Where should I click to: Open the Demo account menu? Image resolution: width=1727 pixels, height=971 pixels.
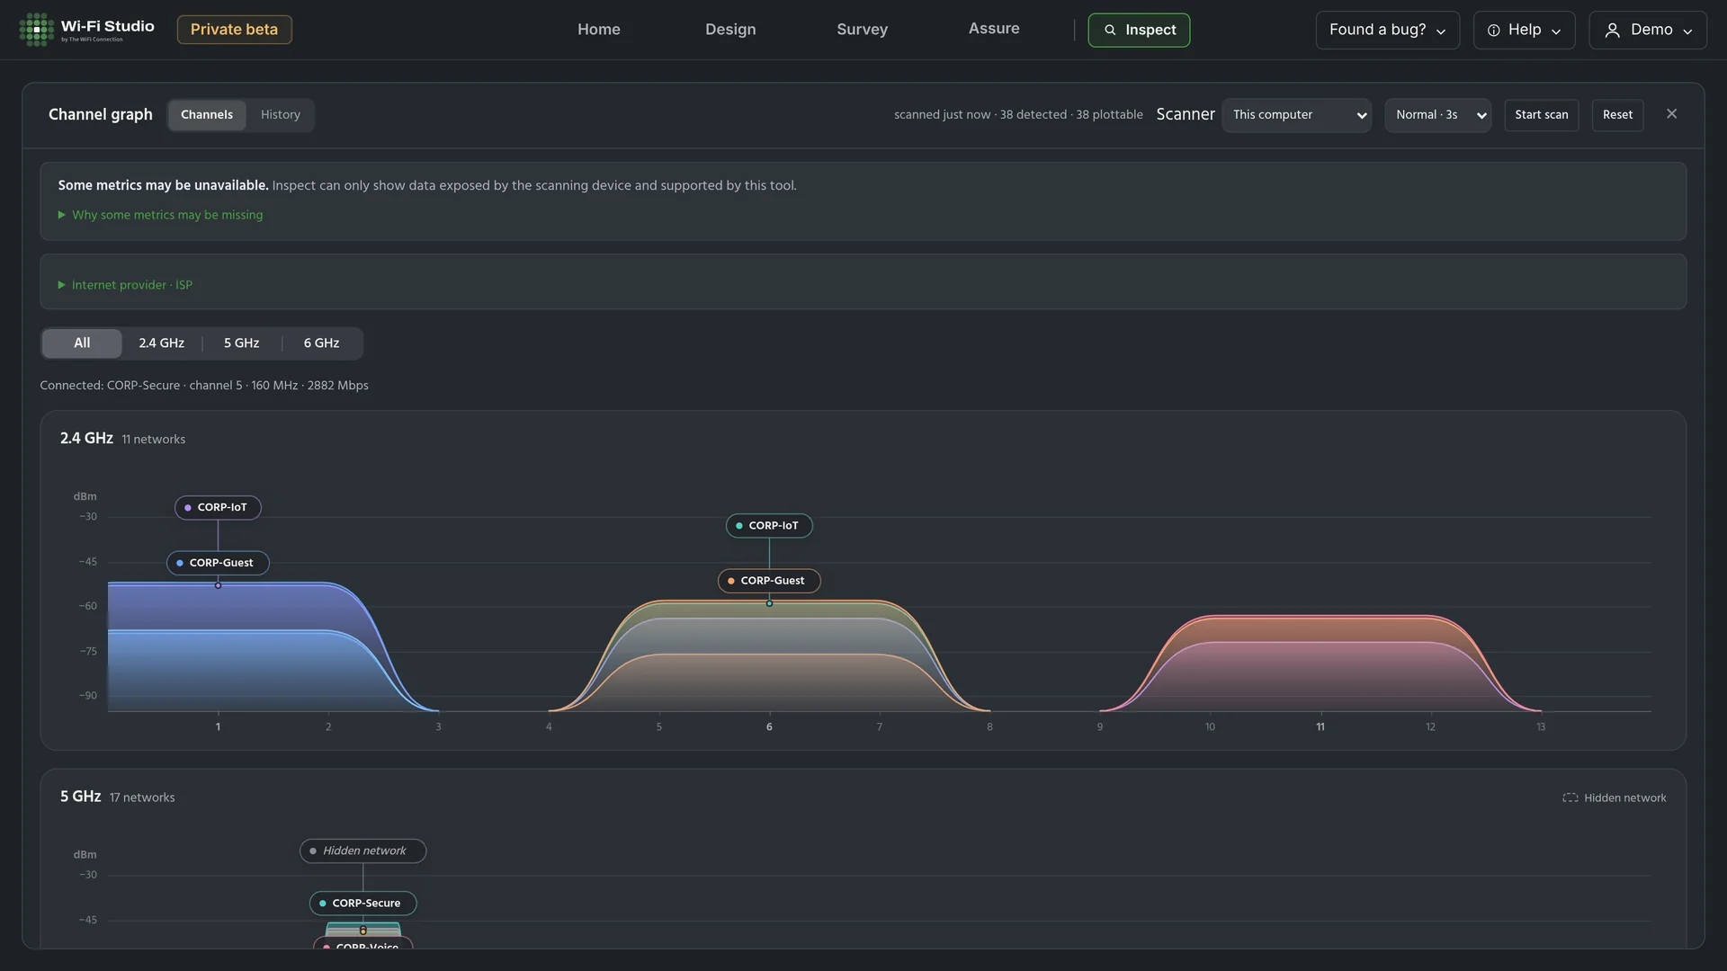(x=1648, y=30)
